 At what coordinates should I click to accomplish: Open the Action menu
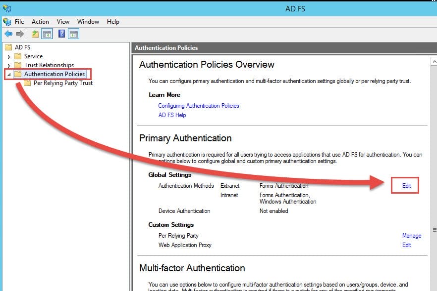pyautogui.click(x=40, y=21)
